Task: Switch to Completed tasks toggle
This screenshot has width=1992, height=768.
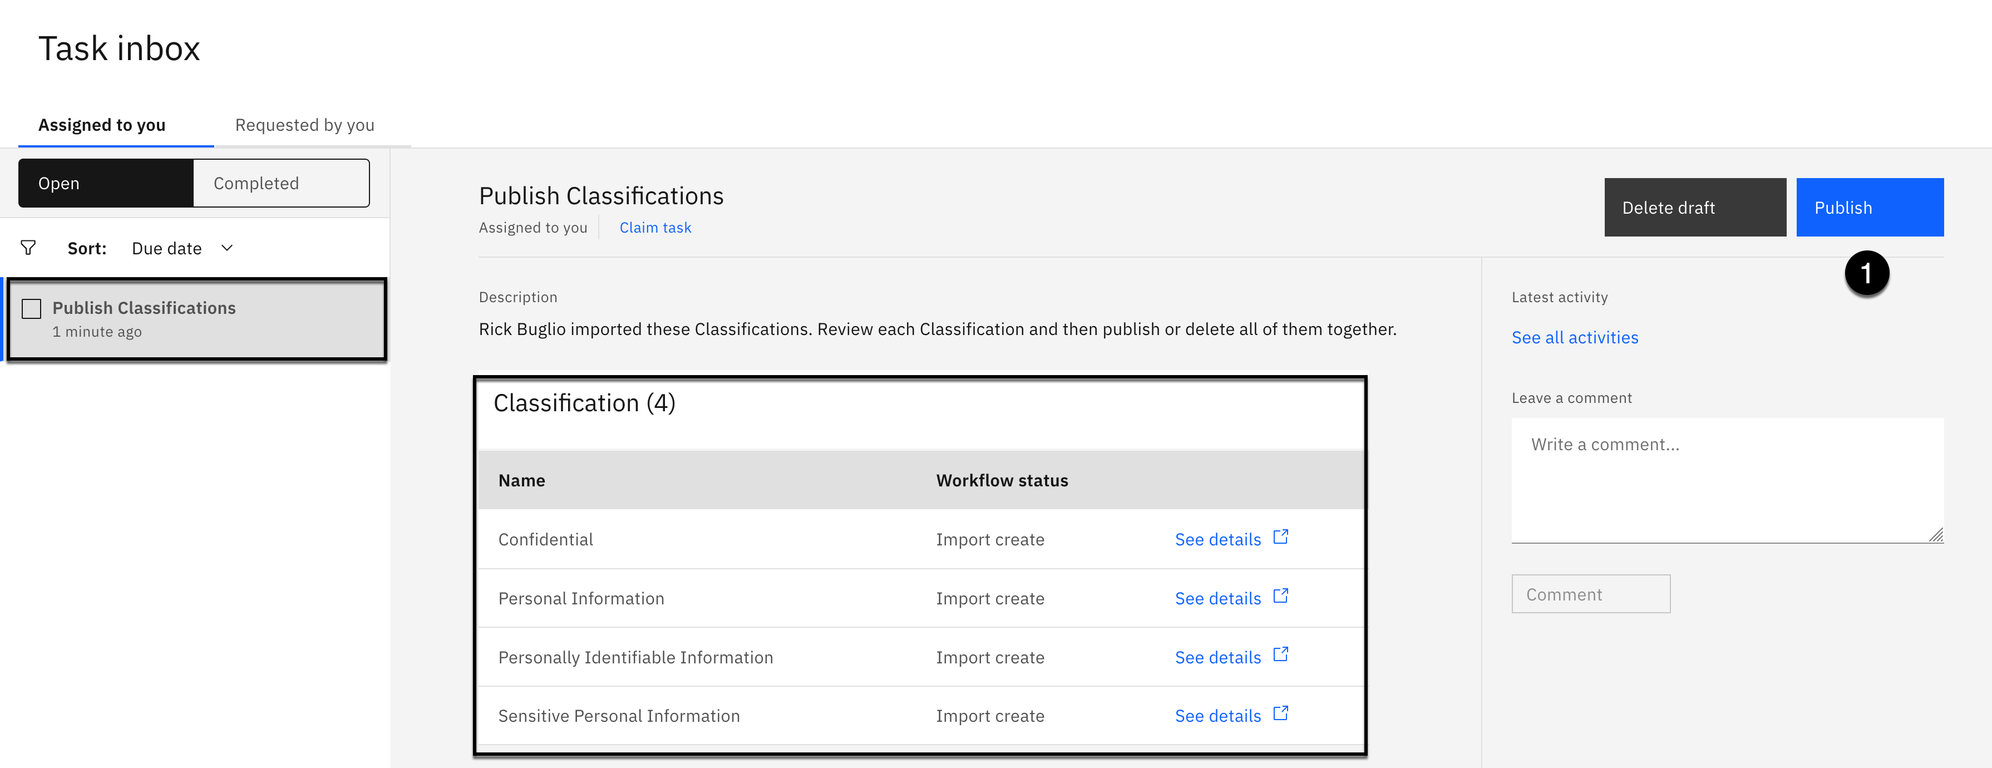Action: 280,183
